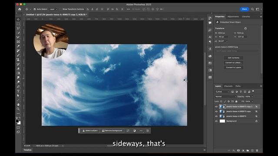The image size is (278, 156).
Task: Create a new layer with plus icon
Action: (x=252, y=150)
